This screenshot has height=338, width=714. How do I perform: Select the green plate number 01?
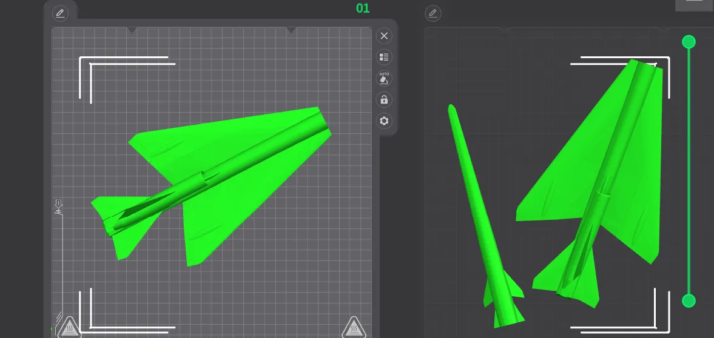point(363,8)
